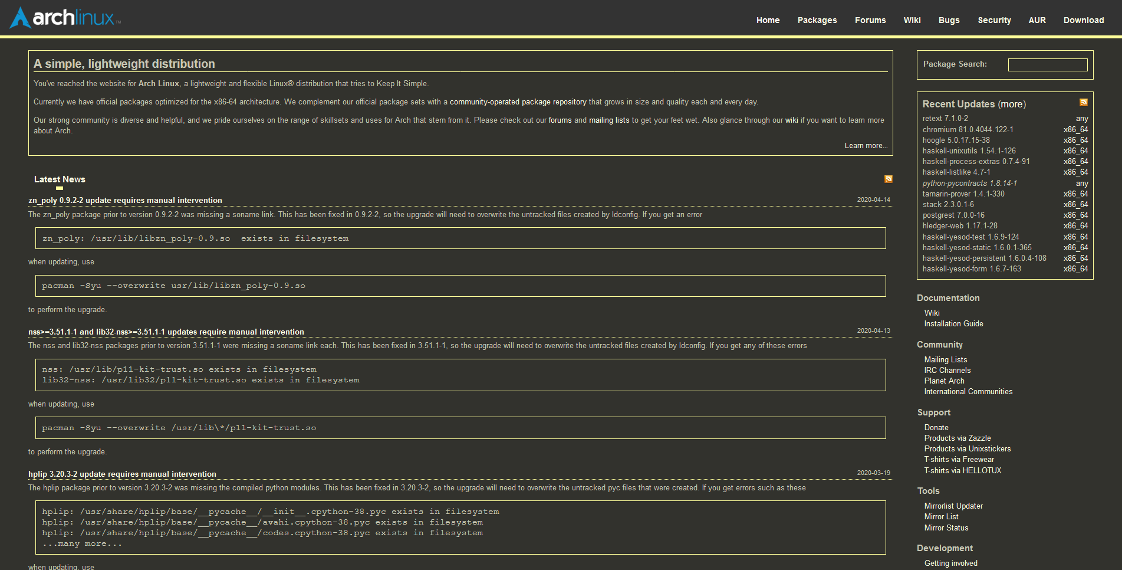Image resolution: width=1122 pixels, height=570 pixels.
Task: Go to the Home nav item
Action: (x=768, y=20)
